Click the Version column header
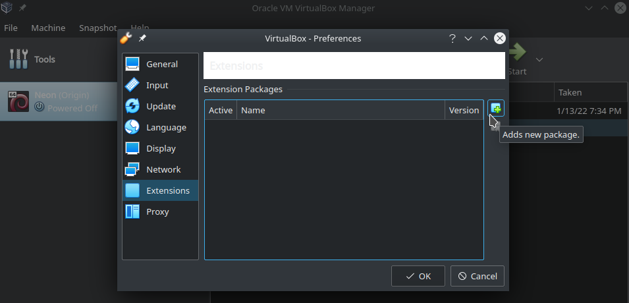The height and width of the screenshot is (303, 629). (x=464, y=111)
